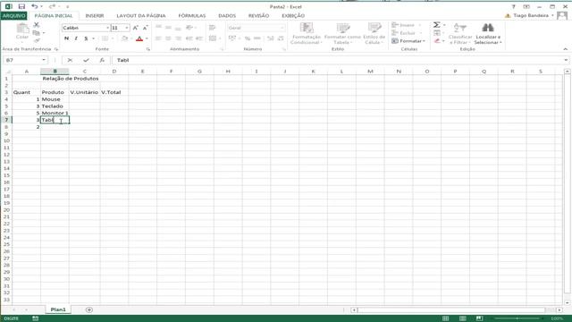Click Excluir cells button
This screenshot has height=322, width=572.
coord(403,33)
